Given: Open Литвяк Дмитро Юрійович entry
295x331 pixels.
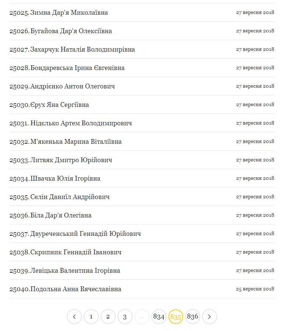Looking at the screenshot, I should click(71, 160).
